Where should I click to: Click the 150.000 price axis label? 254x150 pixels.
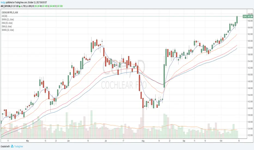250,75
